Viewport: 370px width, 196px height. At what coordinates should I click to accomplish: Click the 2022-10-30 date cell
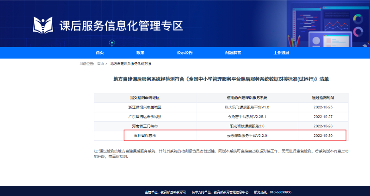(323, 135)
